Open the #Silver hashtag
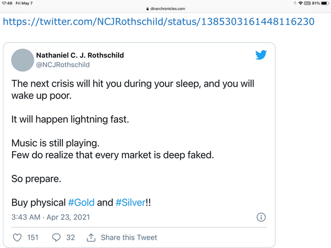 coord(130,203)
